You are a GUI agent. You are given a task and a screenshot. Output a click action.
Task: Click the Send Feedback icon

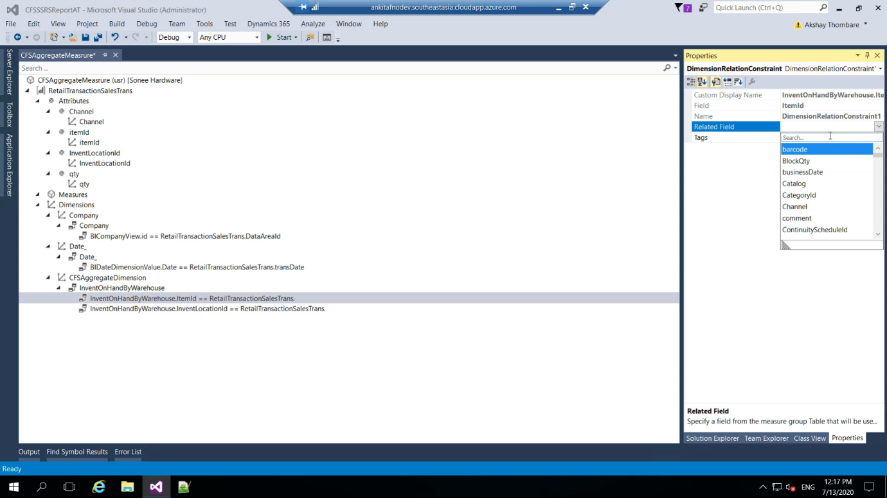[703, 8]
